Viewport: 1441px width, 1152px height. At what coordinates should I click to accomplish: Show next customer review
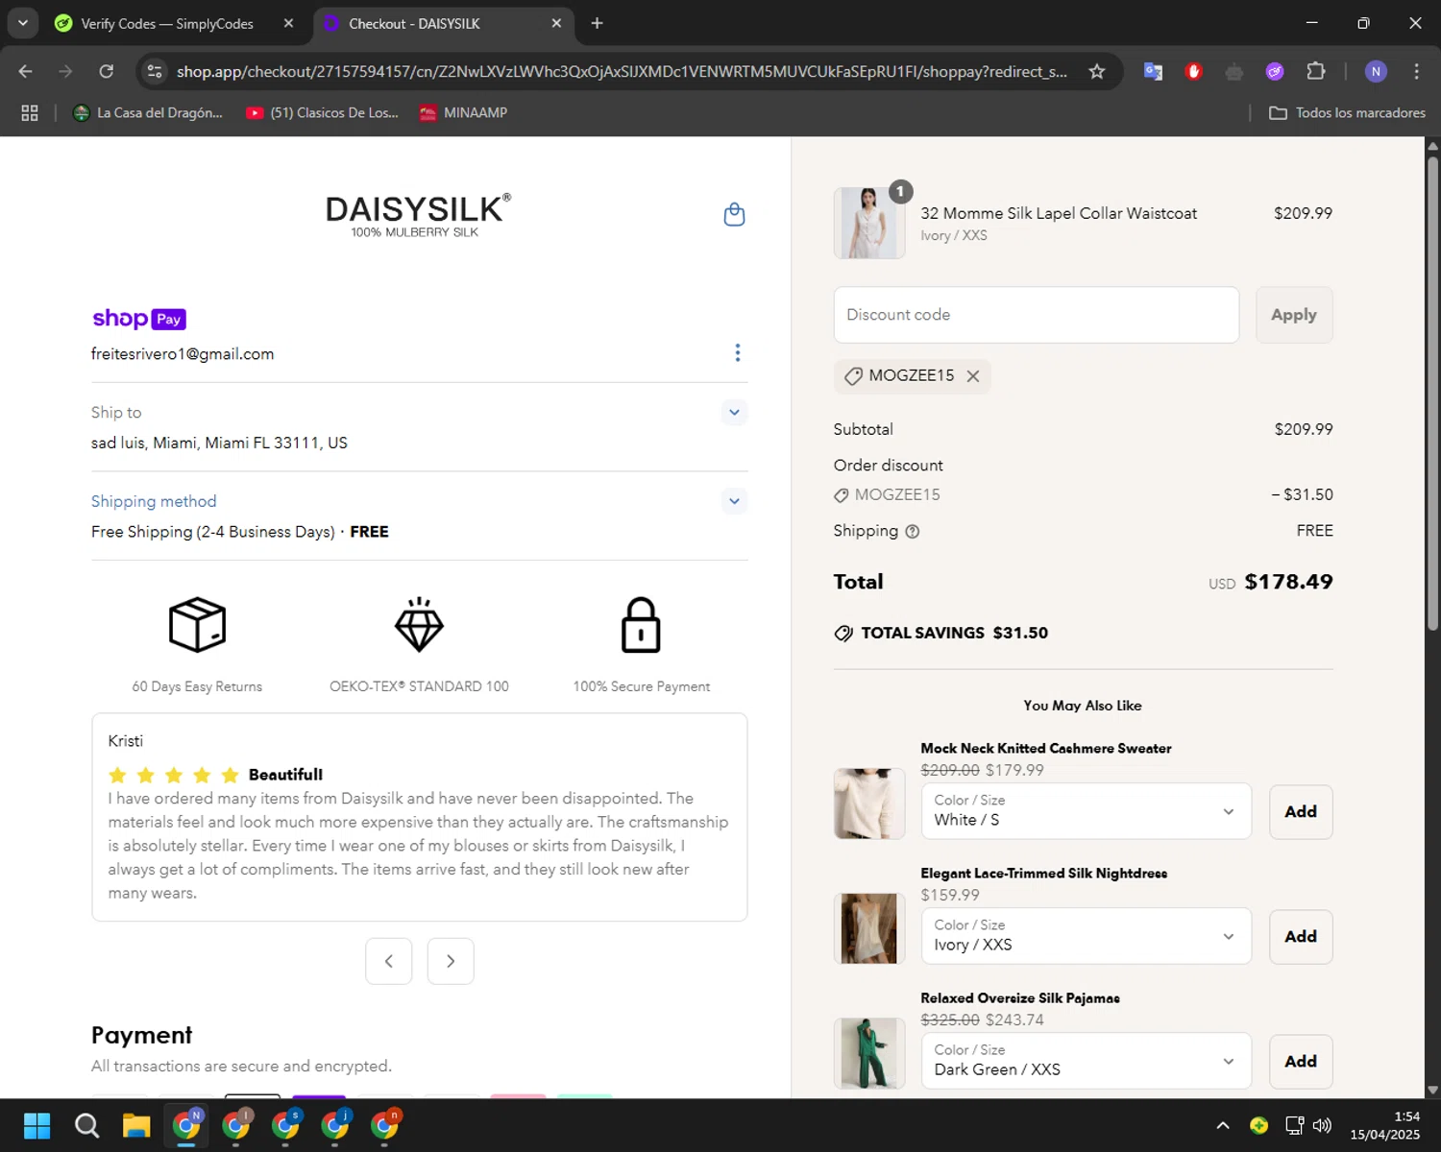click(x=451, y=961)
